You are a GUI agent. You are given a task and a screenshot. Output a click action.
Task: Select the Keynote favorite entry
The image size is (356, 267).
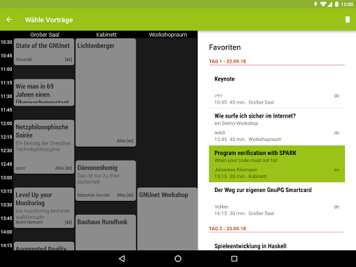click(277, 90)
